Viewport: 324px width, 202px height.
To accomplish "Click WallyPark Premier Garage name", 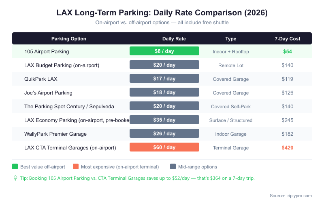I will click(x=55, y=134).
